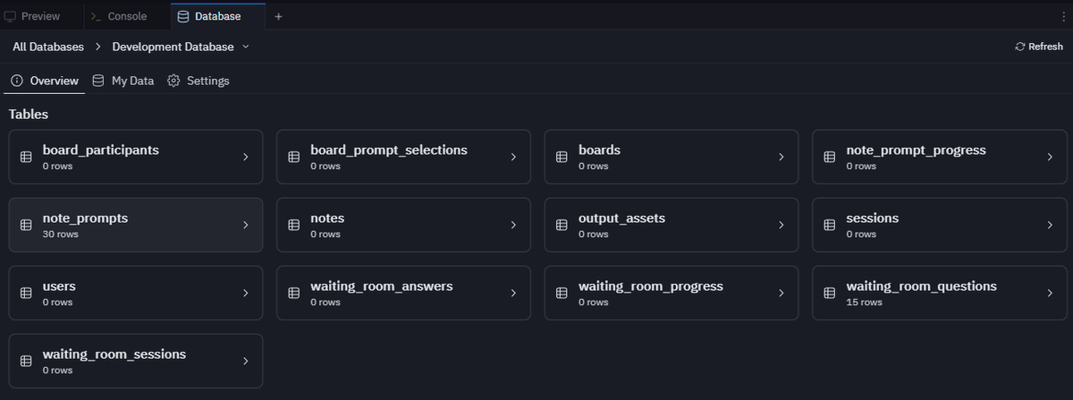Click the waiting_room_answers table name
The image size is (1073, 400).
coord(382,285)
